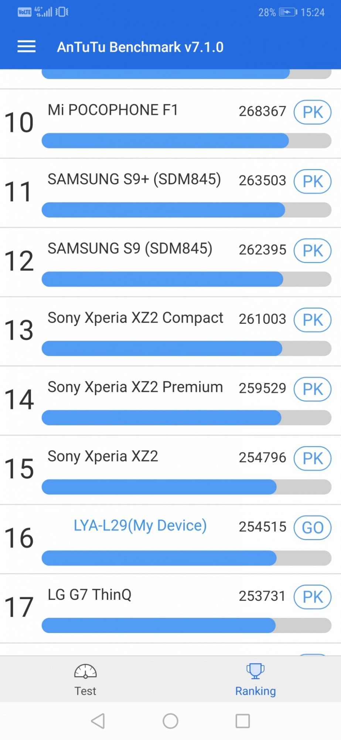Switch to the Test tab label

85,691
